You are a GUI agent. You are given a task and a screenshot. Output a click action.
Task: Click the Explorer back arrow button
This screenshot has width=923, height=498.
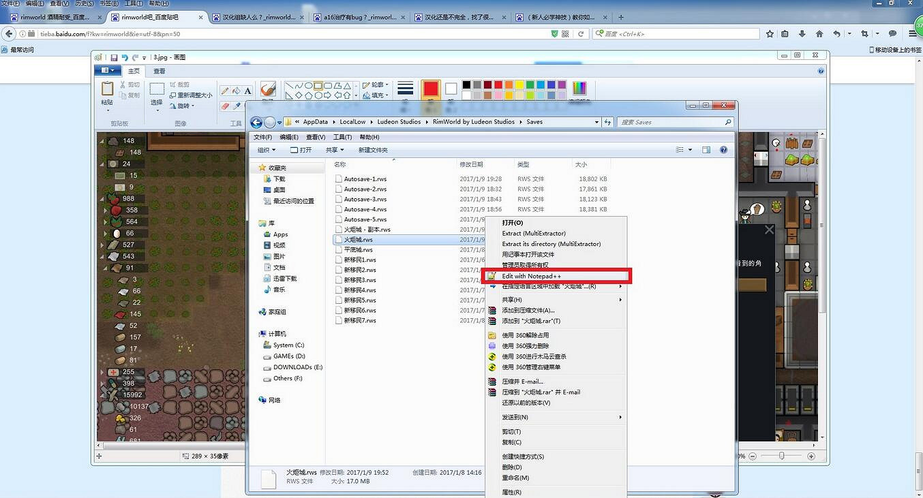tap(256, 123)
